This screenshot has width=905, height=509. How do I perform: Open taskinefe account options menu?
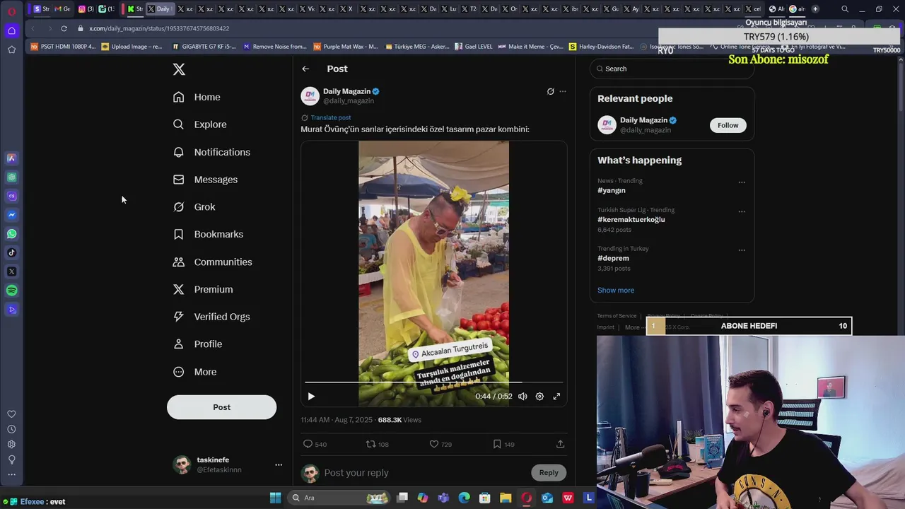(279, 464)
